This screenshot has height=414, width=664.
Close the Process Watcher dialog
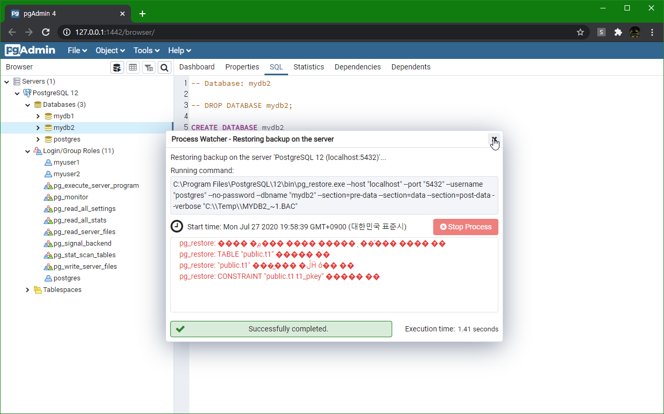pos(494,139)
